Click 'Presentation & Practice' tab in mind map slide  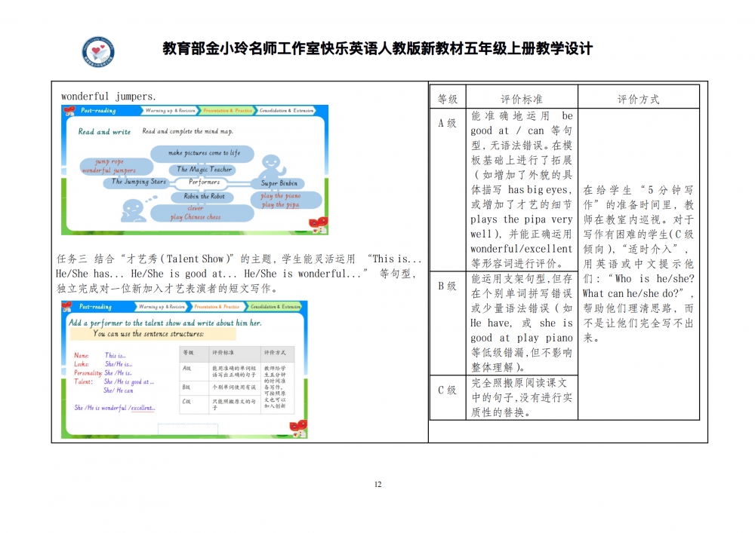(227, 111)
